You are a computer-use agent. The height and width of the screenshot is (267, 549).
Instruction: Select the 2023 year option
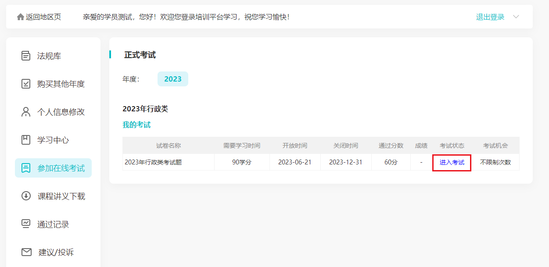pos(172,79)
